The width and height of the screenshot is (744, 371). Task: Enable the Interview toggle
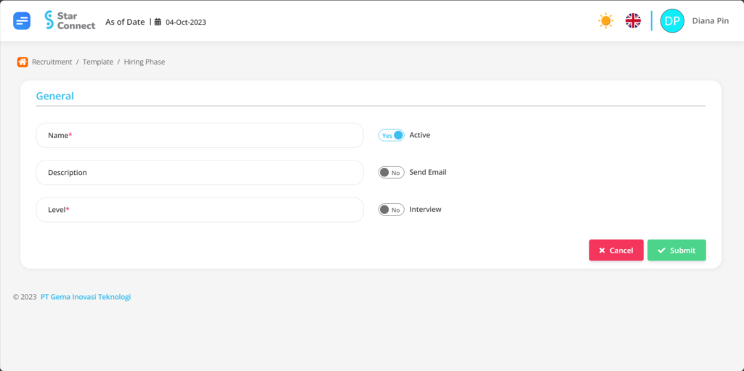tap(391, 209)
